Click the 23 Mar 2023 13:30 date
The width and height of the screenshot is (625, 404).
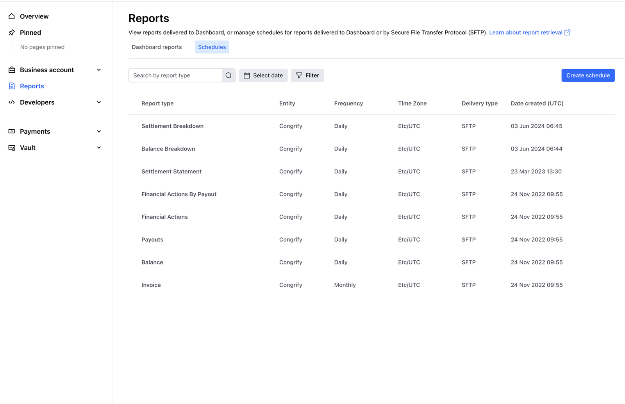536,172
